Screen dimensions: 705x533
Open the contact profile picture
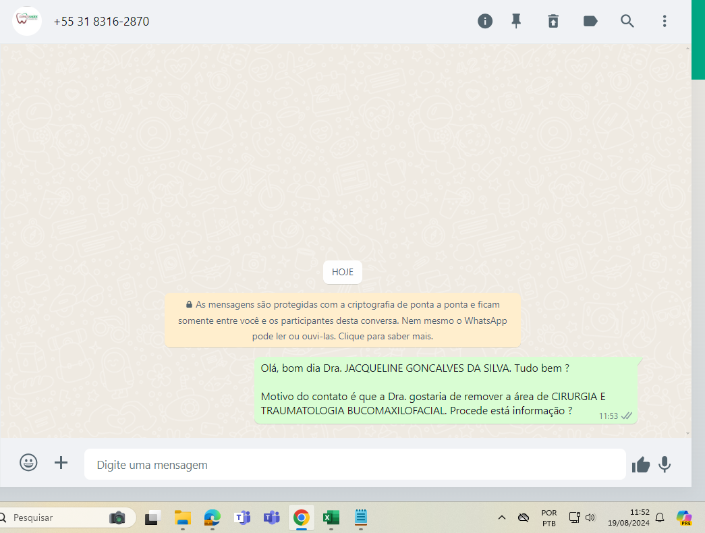27,21
